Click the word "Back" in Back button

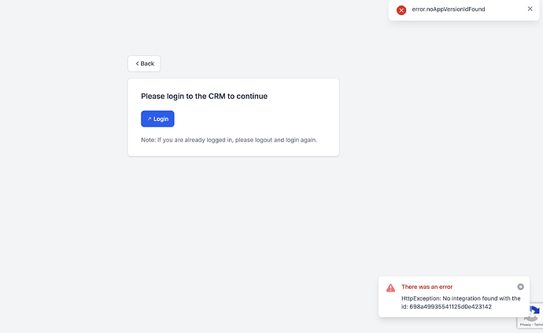(147, 64)
